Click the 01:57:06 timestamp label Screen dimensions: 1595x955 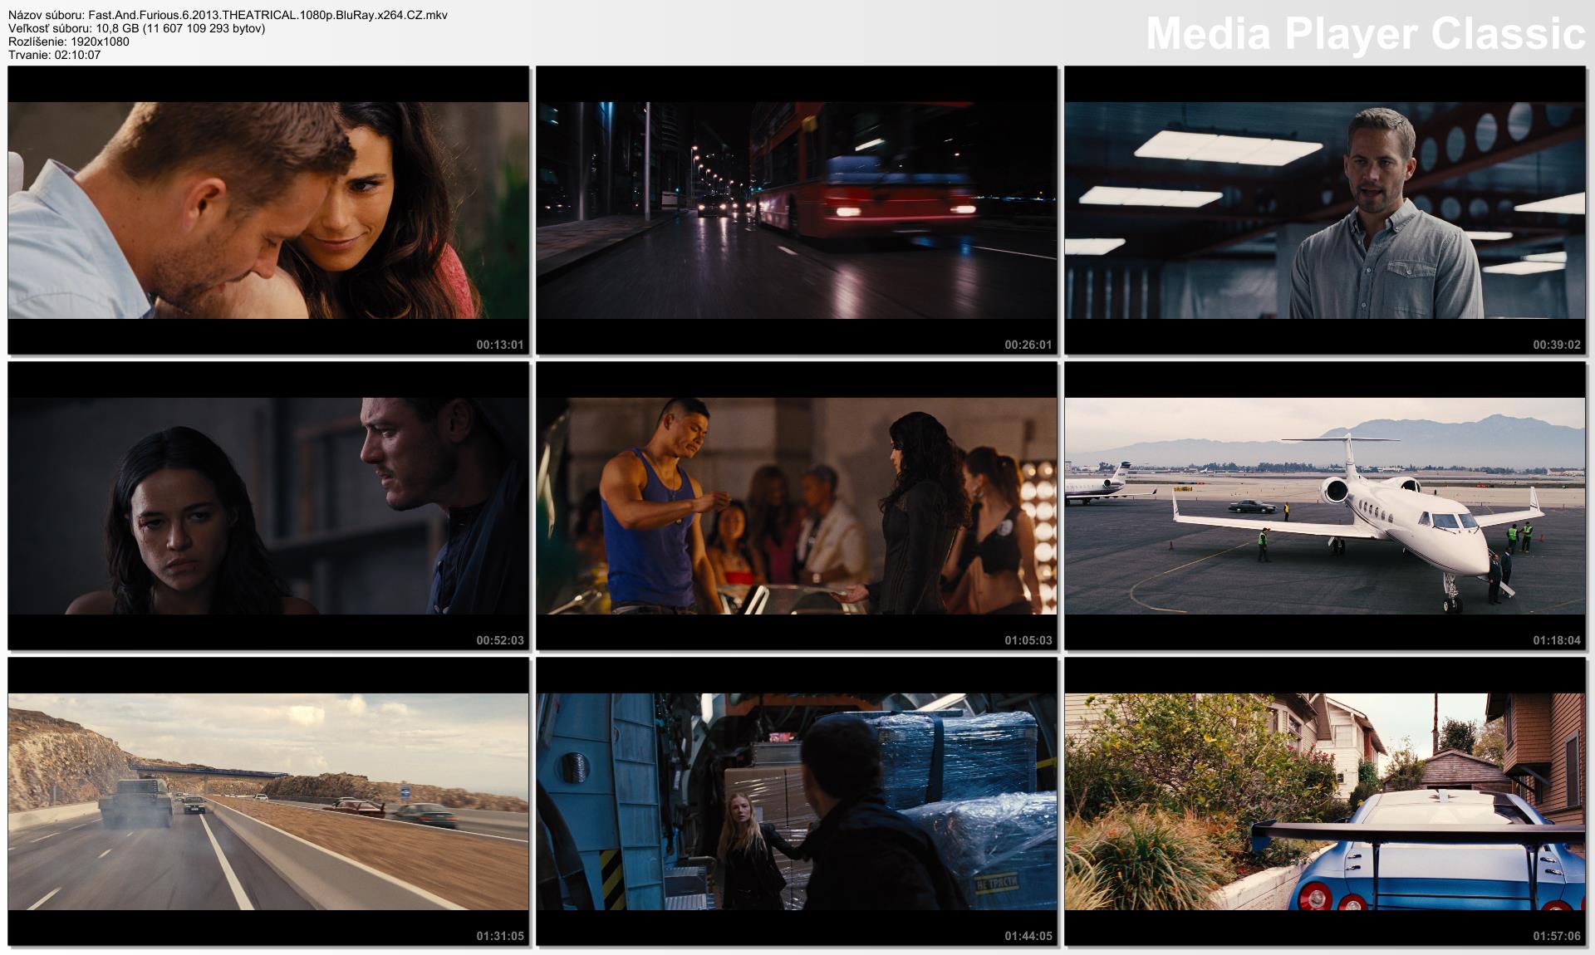(1557, 936)
